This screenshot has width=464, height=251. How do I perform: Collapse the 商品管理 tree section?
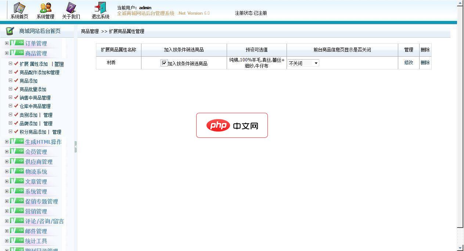7,53
